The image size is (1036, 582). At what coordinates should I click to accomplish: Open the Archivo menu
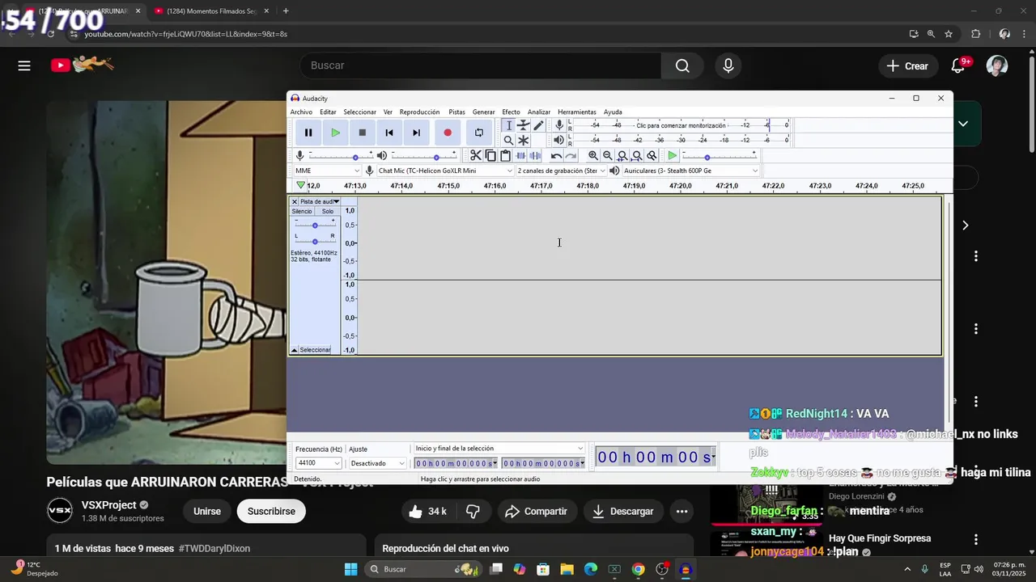301,112
